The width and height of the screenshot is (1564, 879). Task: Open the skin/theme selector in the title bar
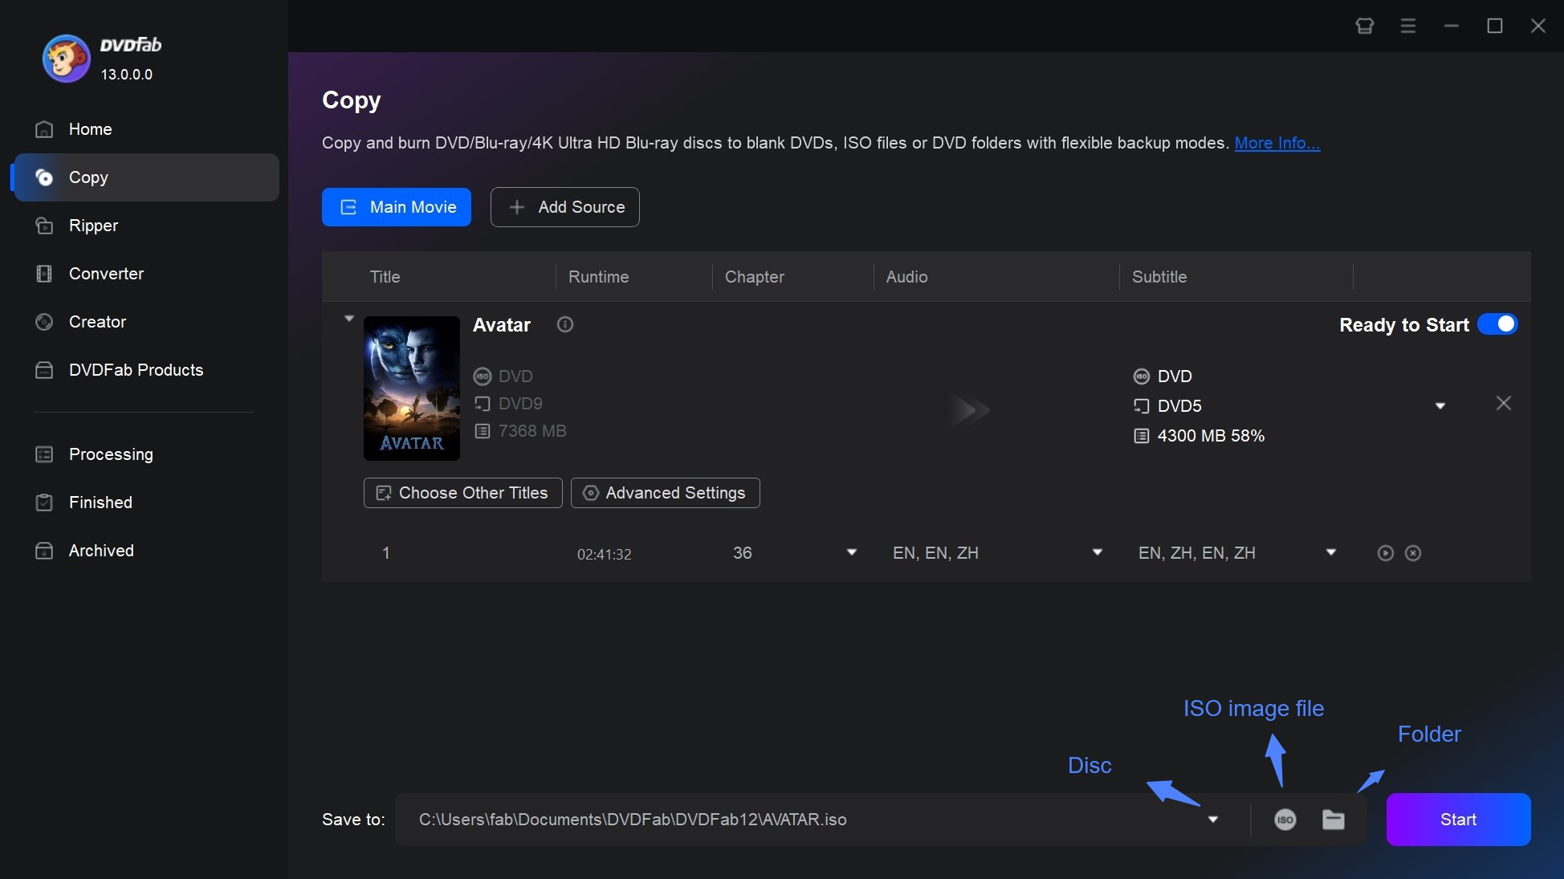pos(1363,26)
